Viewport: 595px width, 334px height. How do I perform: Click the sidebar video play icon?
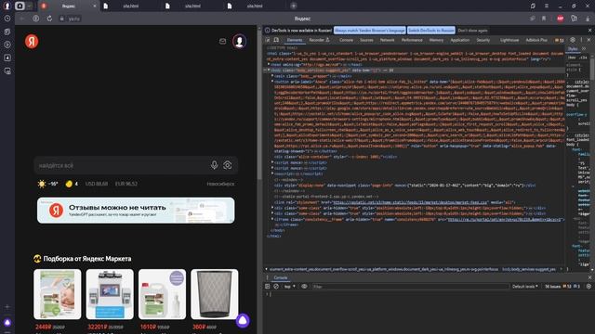(7, 45)
